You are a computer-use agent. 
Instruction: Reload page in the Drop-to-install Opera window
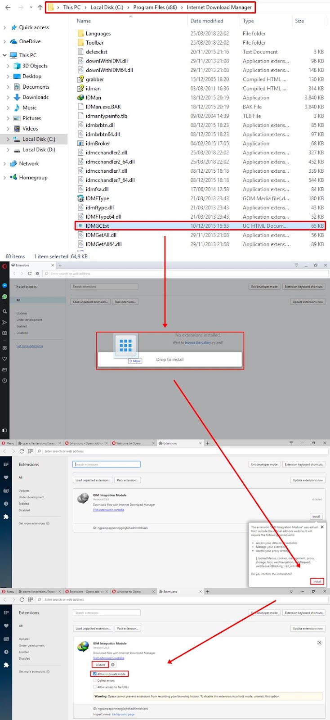tap(30, 274)
